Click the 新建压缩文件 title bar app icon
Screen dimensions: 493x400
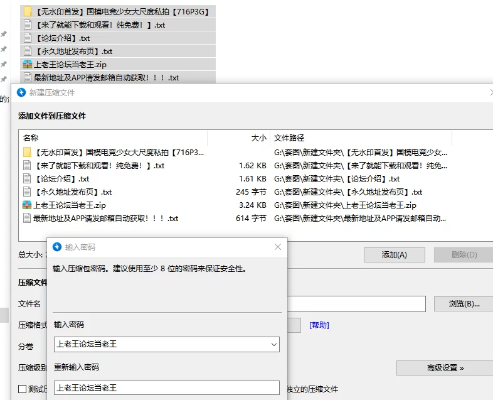click(22, 93)
